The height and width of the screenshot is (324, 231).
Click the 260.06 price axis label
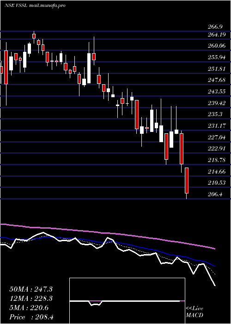(217, 46)
